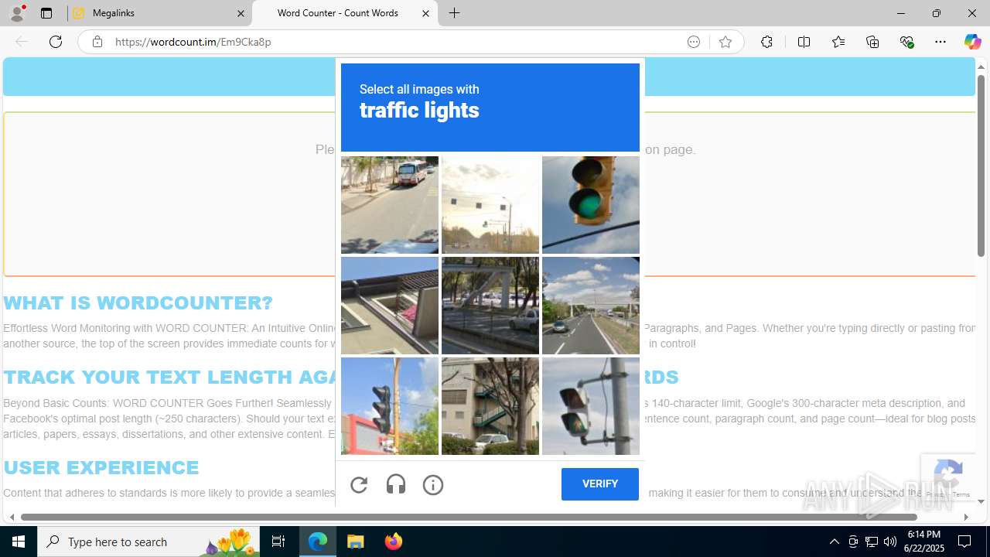990x557 pixels.
Task: Open Copilot sidebar icon
Action: [x=972, y=42]
